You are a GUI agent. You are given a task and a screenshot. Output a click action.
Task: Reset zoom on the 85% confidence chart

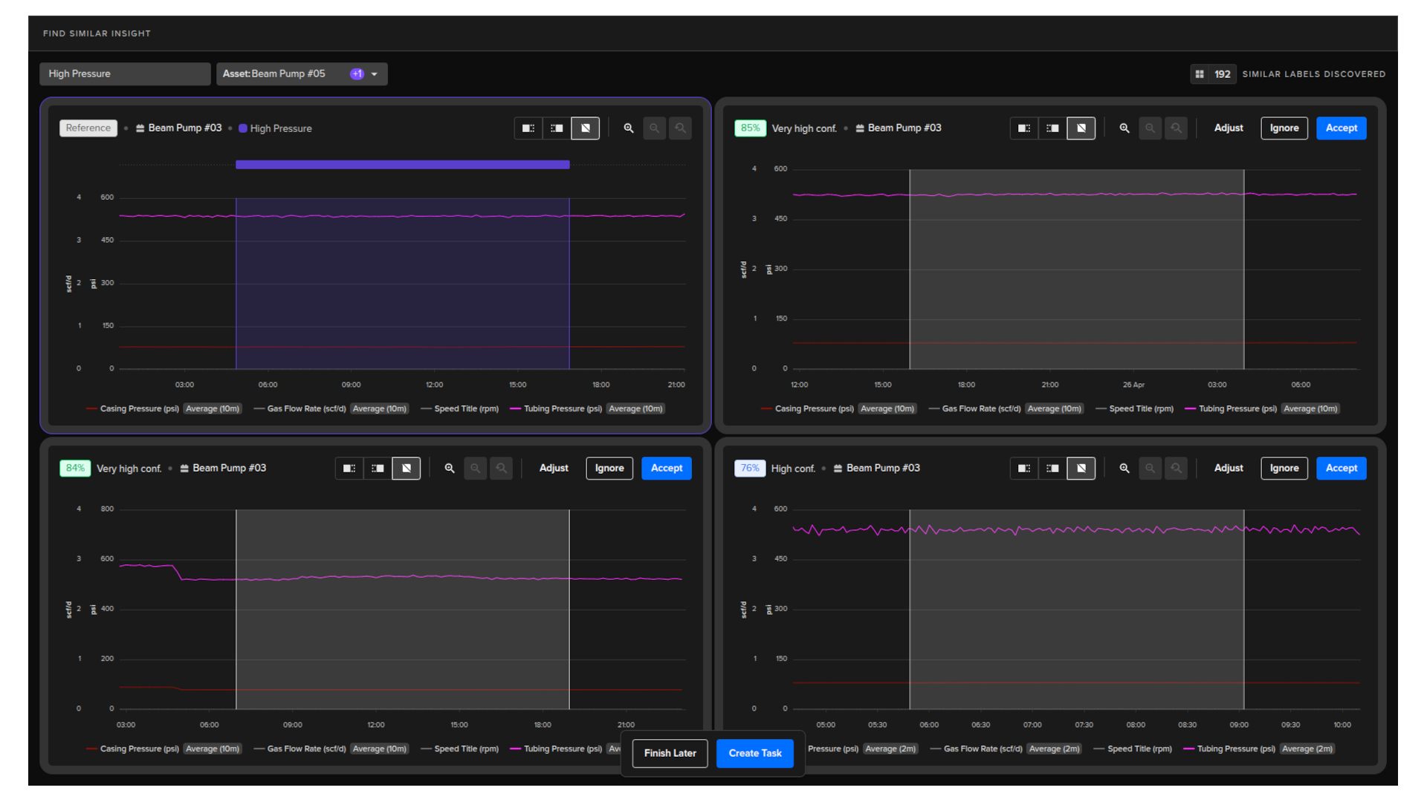click(x=1177, y=128)
